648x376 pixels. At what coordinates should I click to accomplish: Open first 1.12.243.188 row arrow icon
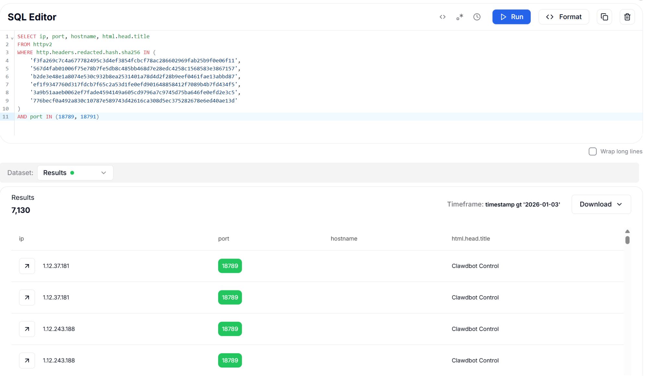click(27, 329)
